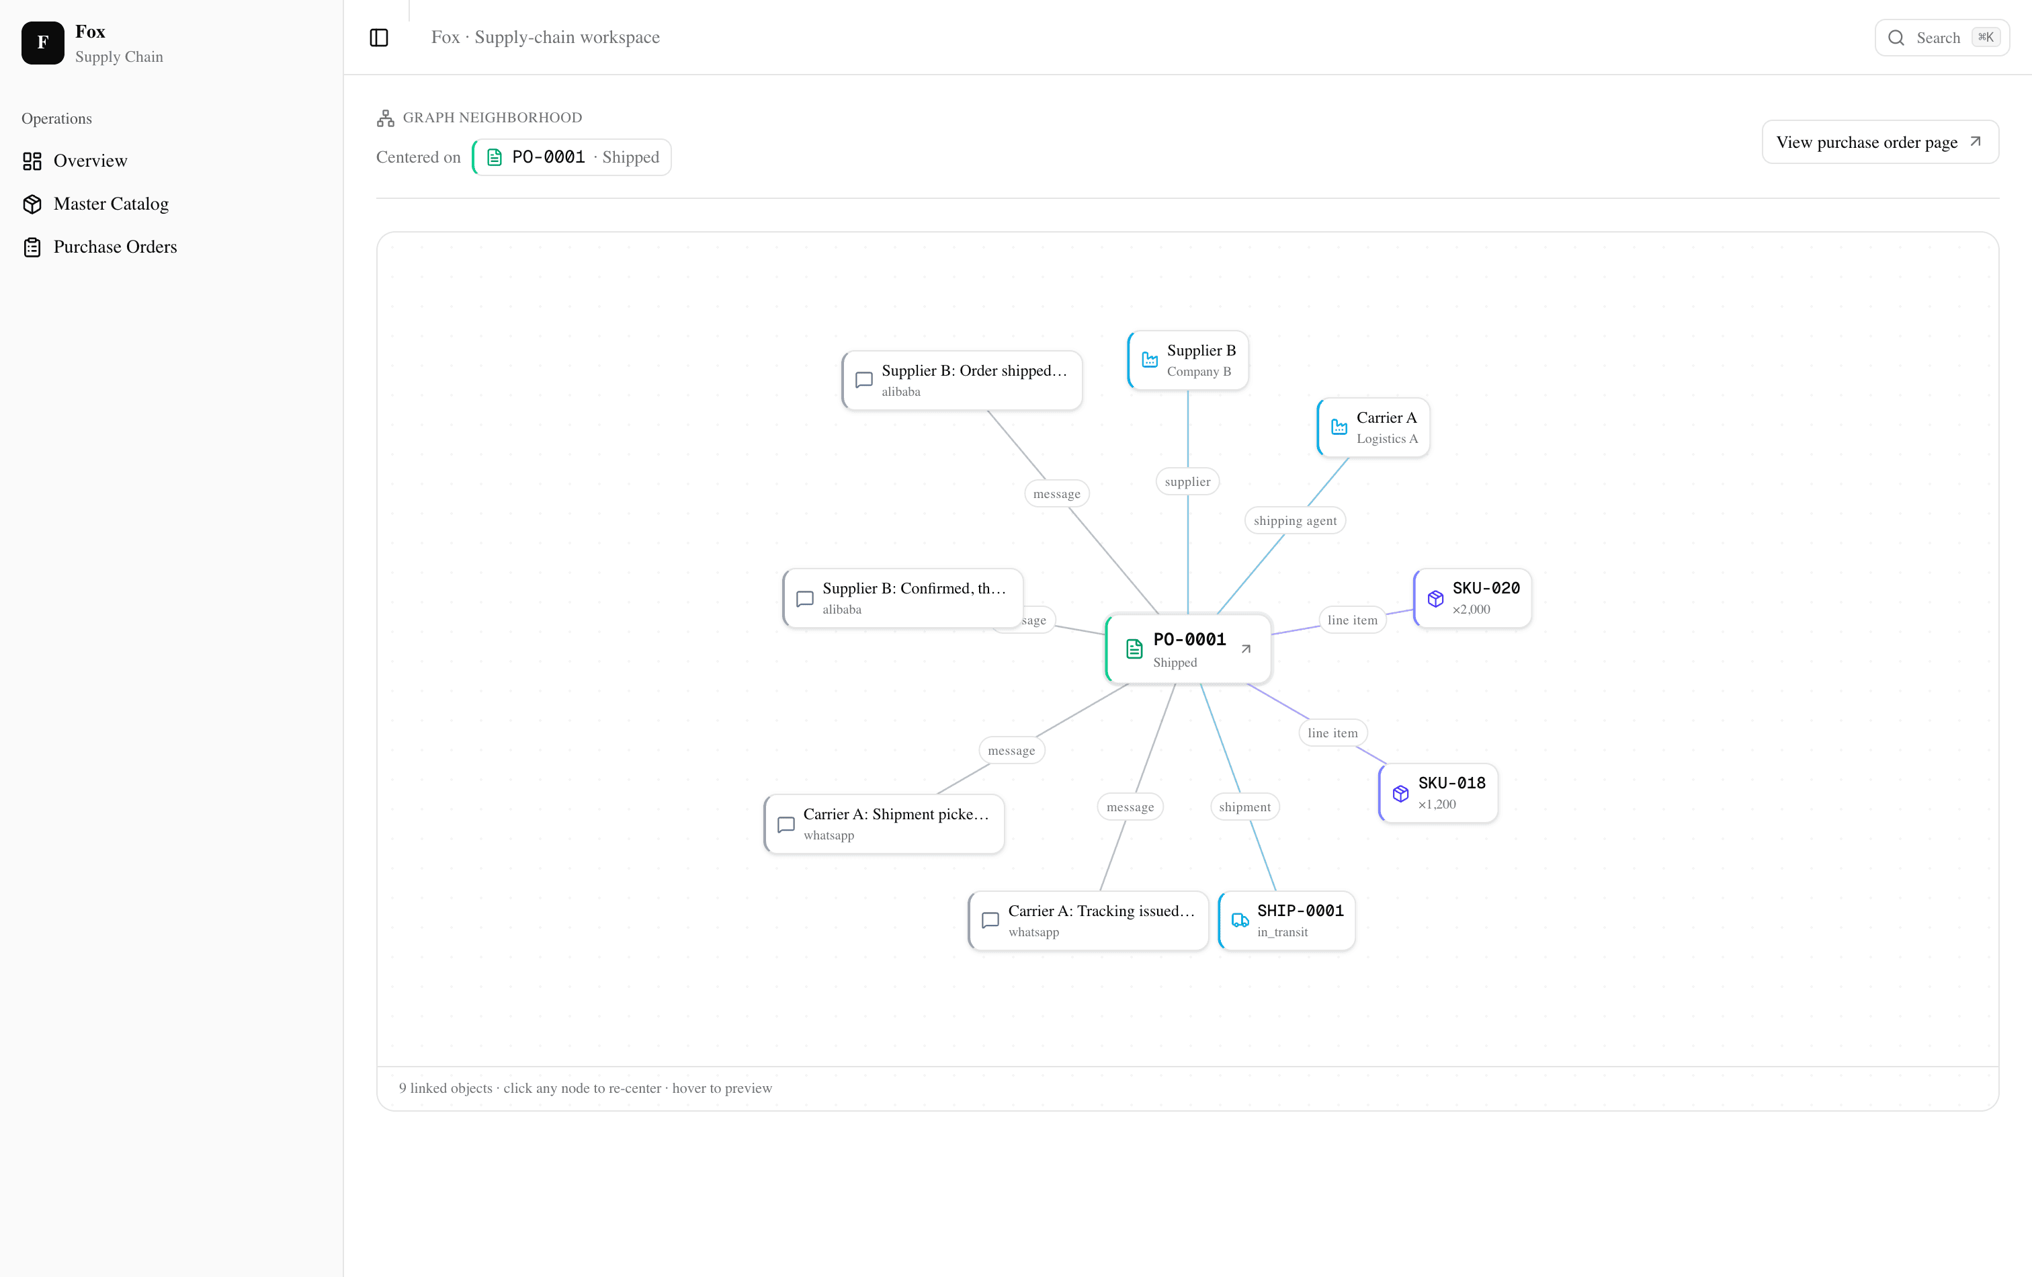Image resolution: width=2032 pixels, height=1277 pixels.
Task: Click line item label near SKU-018
Action: point(1332,733)
